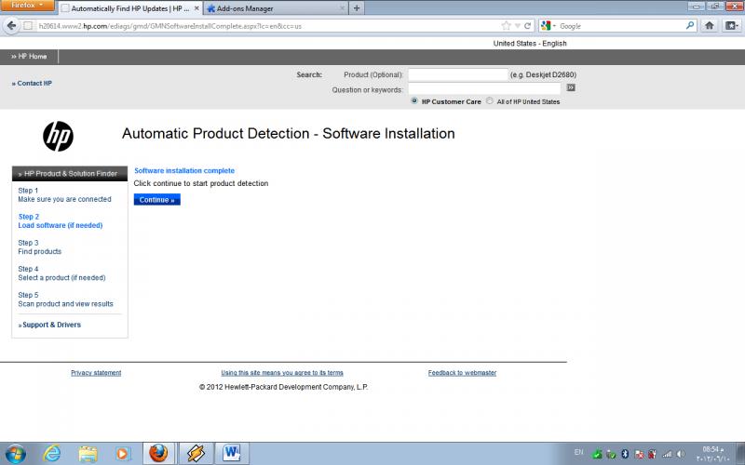Click the Product (Optional) search field
The image size is (745, 465).
(458, 74)
